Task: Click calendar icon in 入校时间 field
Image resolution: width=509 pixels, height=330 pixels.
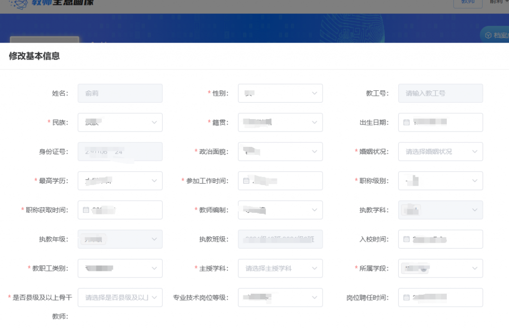Action: coord(406,240)
